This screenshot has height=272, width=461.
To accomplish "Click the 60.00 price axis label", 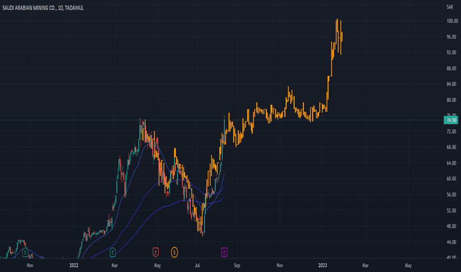I will 452,179.
